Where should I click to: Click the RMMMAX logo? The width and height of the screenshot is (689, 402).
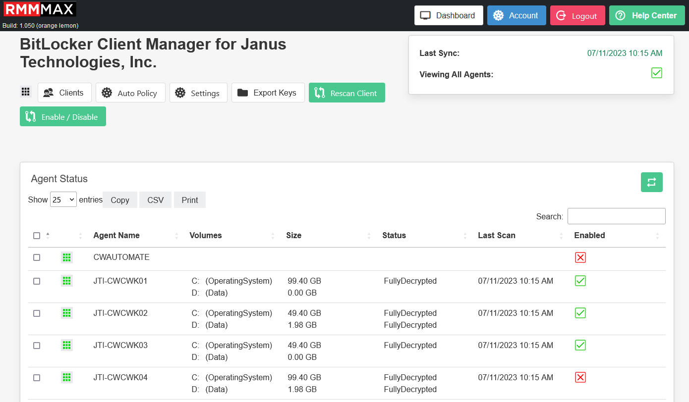[40, 10]
